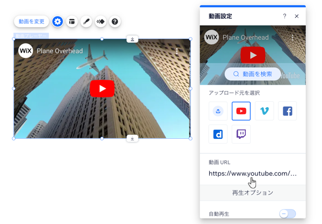Select Dailymotion as the upload source

tap(218, 134)
